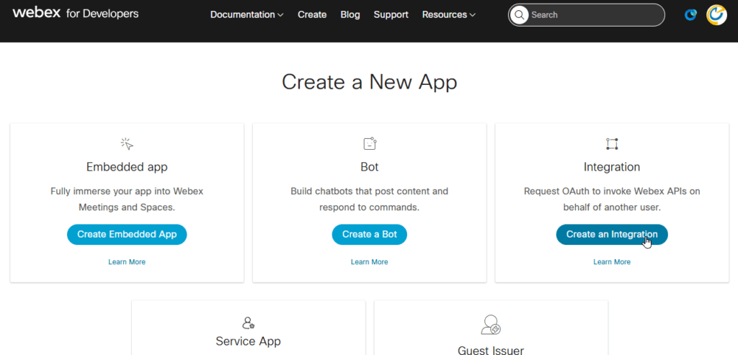Click the Create a Bot button
738x355 pixels.
click(370, 234)
